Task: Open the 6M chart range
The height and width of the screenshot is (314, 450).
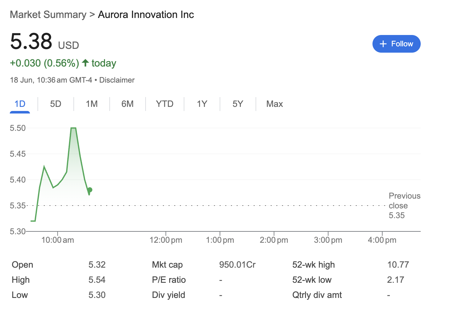Action: [x=128, y=104]
